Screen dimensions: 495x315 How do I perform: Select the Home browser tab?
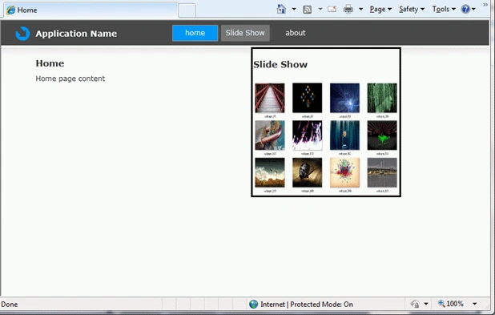pyautogui.click(x=91, y=10)
